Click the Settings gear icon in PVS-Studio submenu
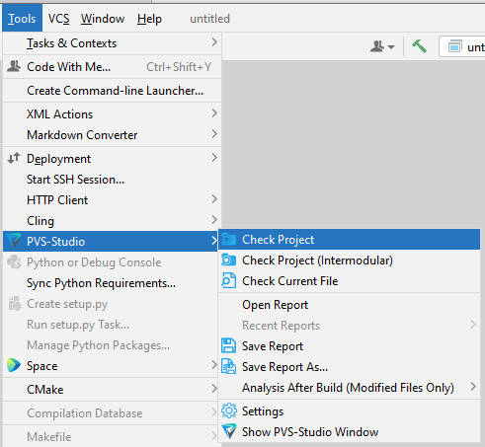The height and width of the screenshot is (447, 485). 229,410
